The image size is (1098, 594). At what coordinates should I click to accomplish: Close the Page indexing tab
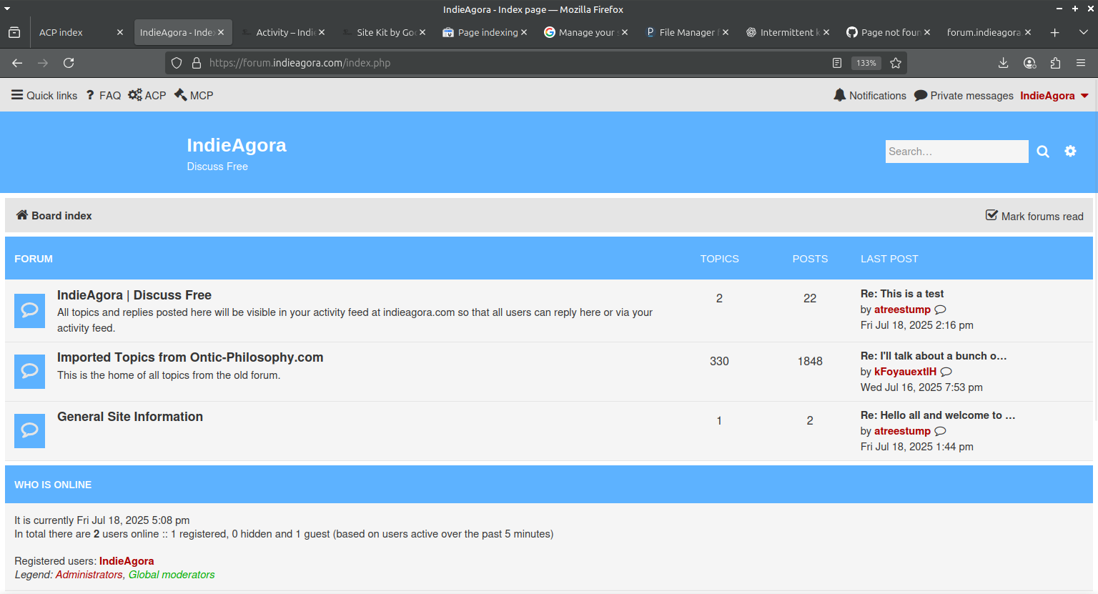pyautogui.click(x=524, y=32)
